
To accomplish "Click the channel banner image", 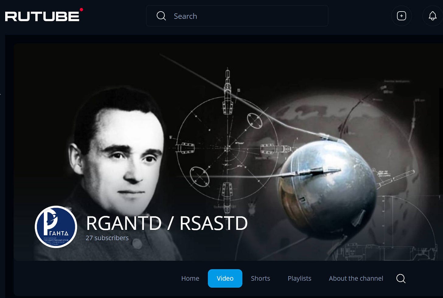I will pos(228,152).
